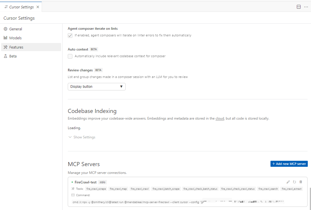Click the vertical scrollbar thumb at right edge
The width and height of the screenshot is (311, 210).
310,199
